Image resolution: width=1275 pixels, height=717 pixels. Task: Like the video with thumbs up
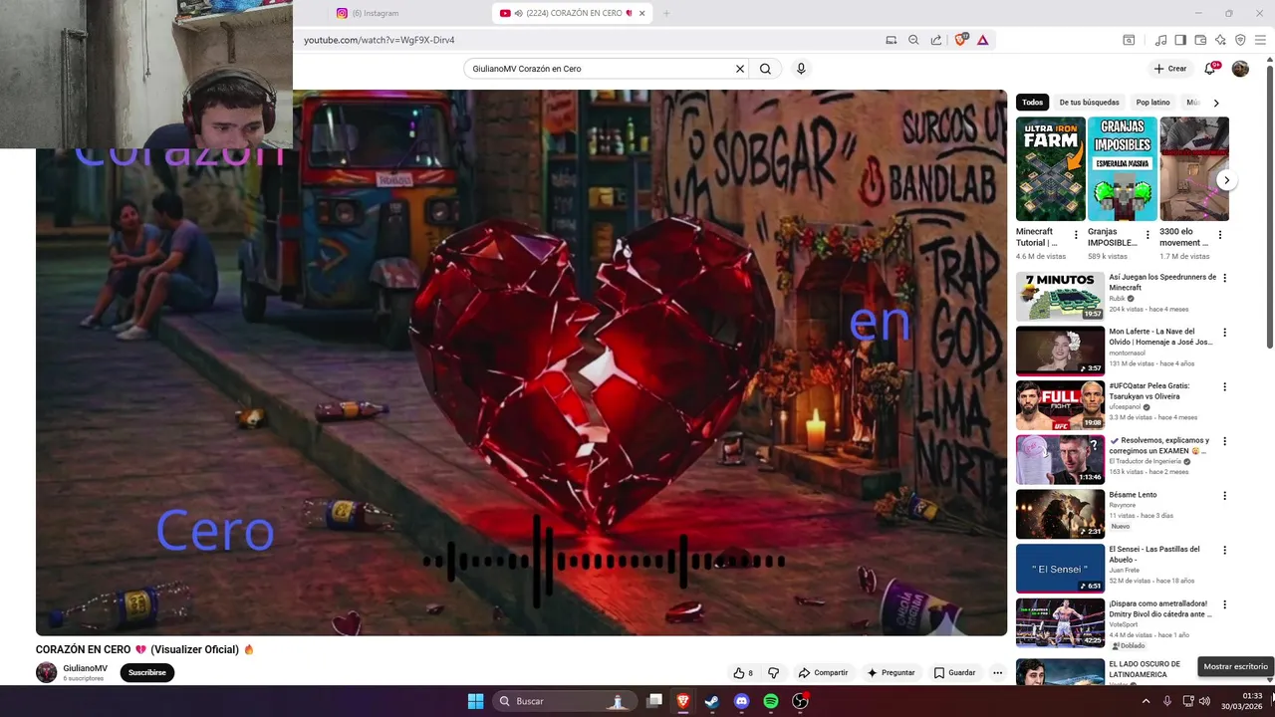click(743, 673)
